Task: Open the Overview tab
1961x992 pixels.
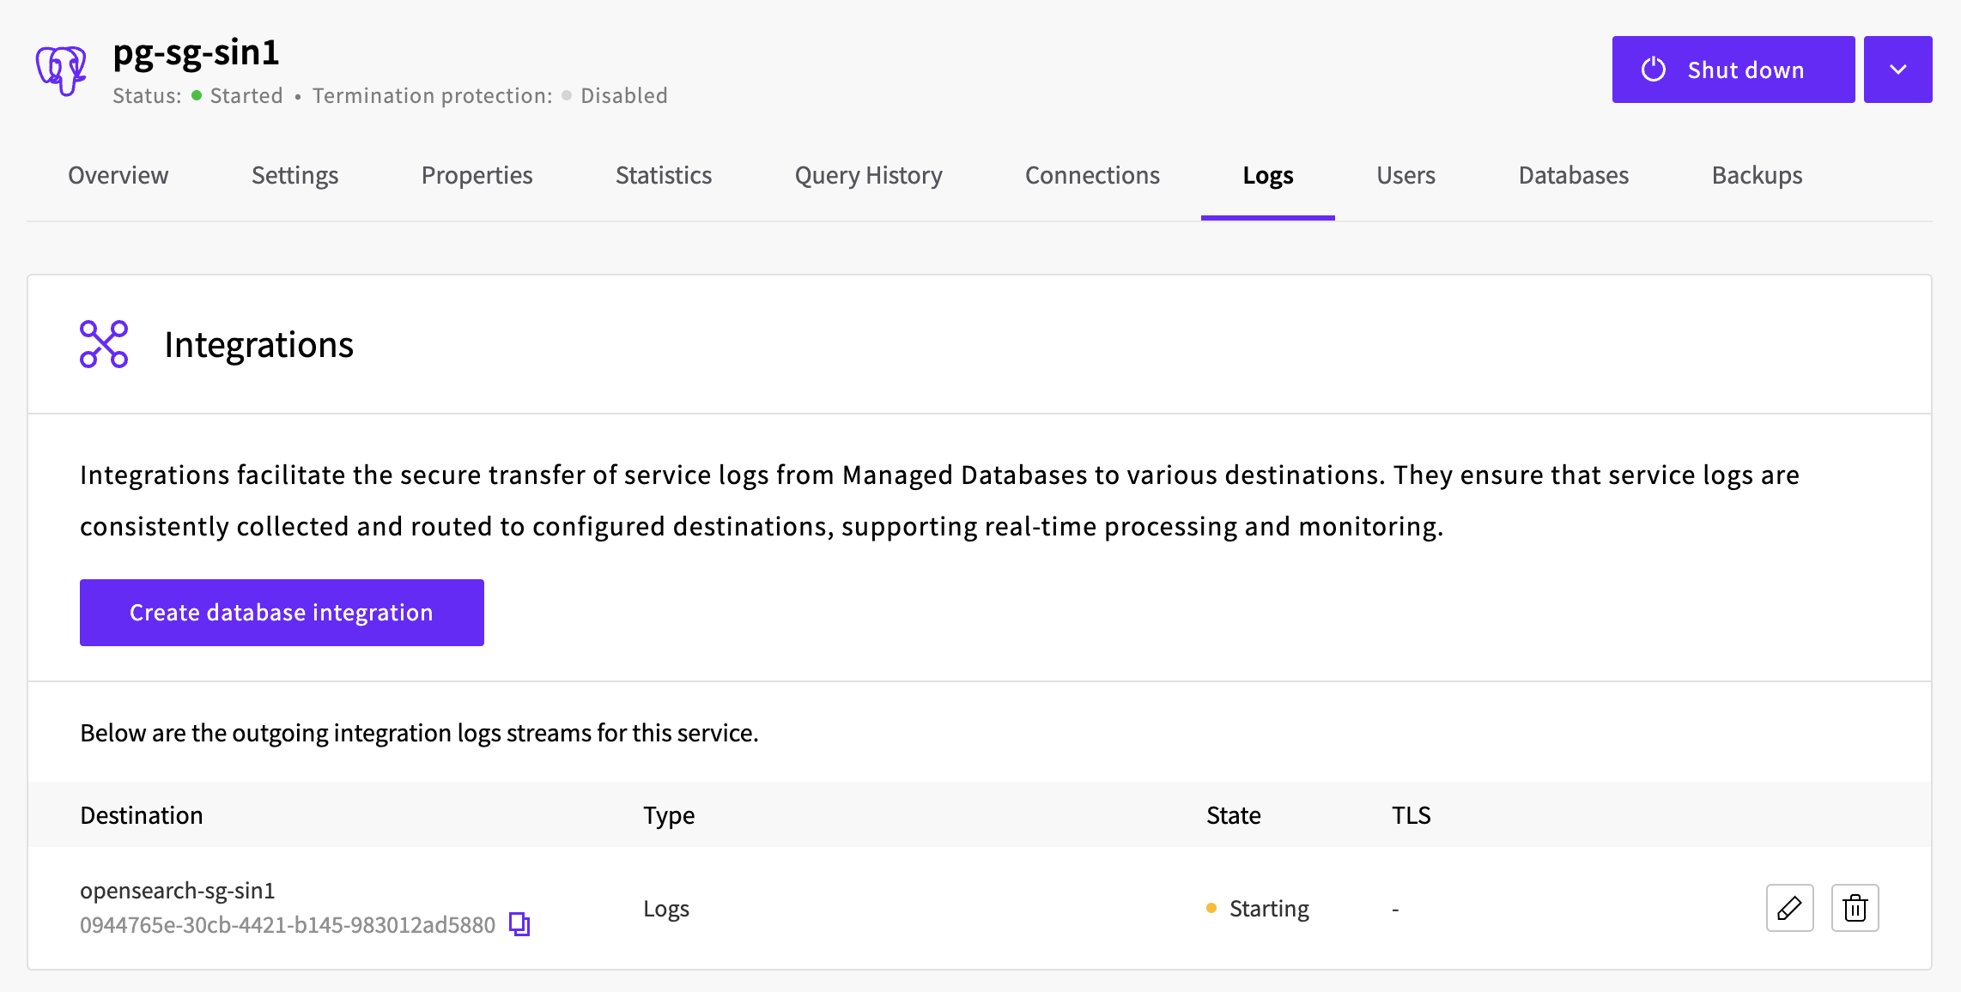Action: tap(118, 175)
